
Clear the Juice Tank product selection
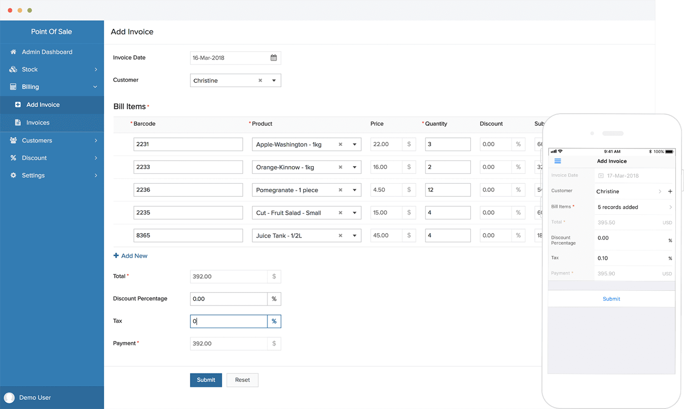[x=340, y=235]
